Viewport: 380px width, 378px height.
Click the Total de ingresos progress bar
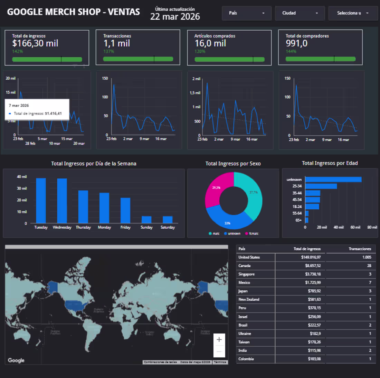pos(47,59)
